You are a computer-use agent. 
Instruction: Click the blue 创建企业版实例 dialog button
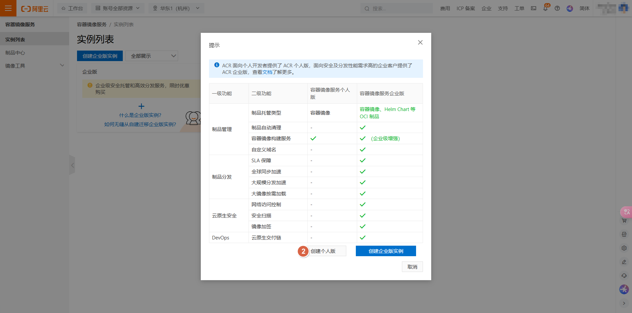click(386, 251)
